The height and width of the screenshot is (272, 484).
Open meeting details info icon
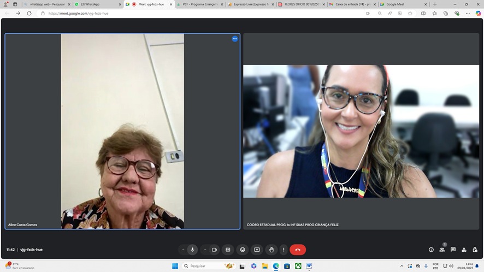[431, 250]
